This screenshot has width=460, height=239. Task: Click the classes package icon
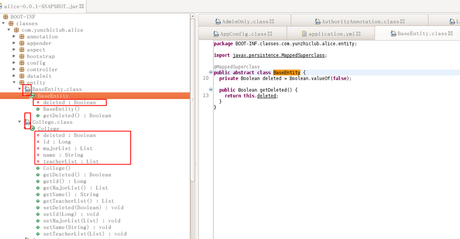11,24
